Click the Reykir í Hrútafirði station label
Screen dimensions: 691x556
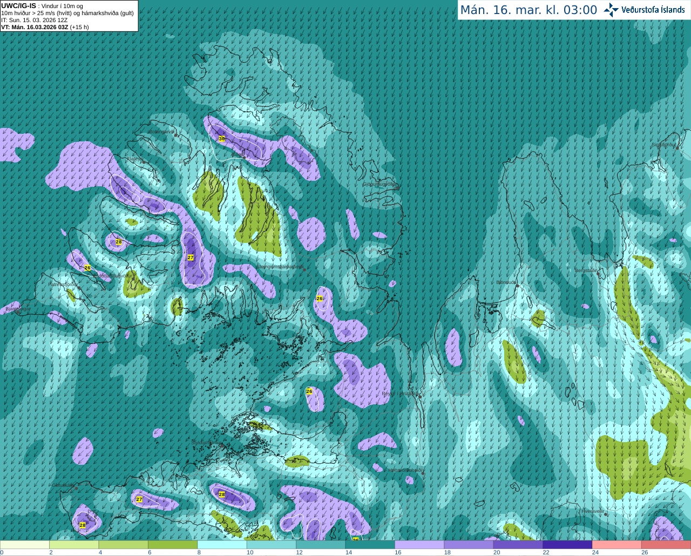(399, 394)
